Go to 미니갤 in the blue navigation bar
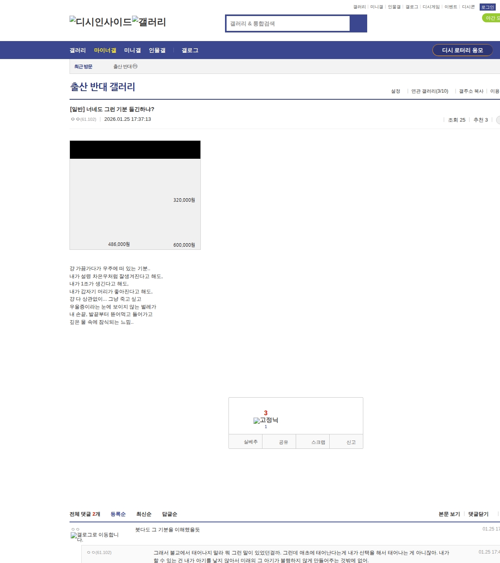The image size is (500, 563). coord(132,50)
